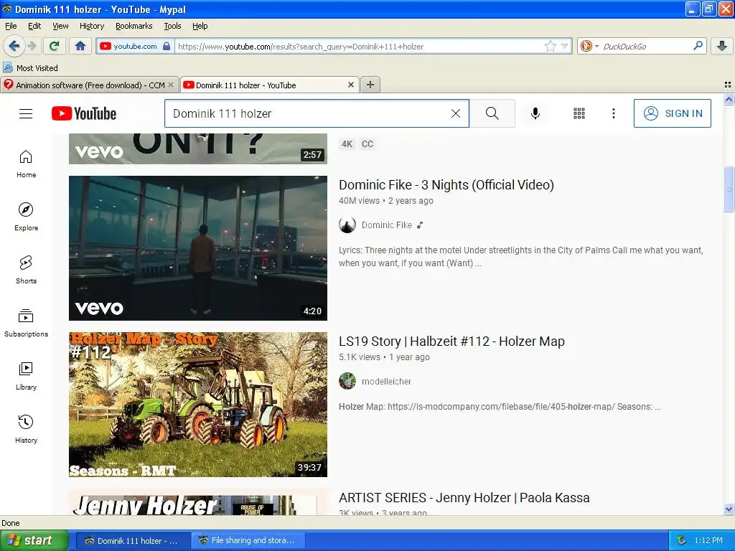Open the Dominic Fike 3 Nights thumbnail
735x551 pixels.
point(198,248)
